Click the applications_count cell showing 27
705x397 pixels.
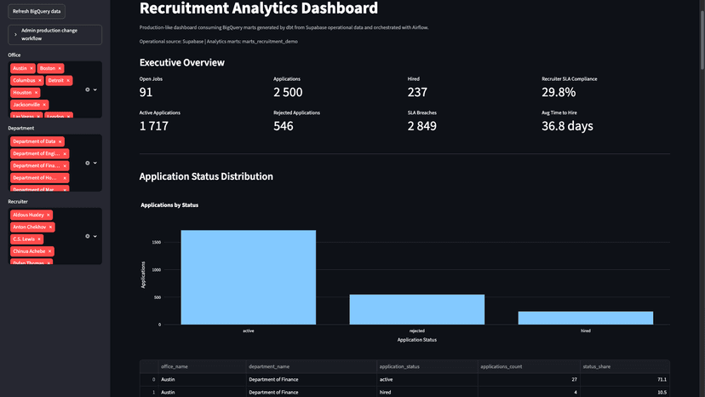click(x=529, y=379)
